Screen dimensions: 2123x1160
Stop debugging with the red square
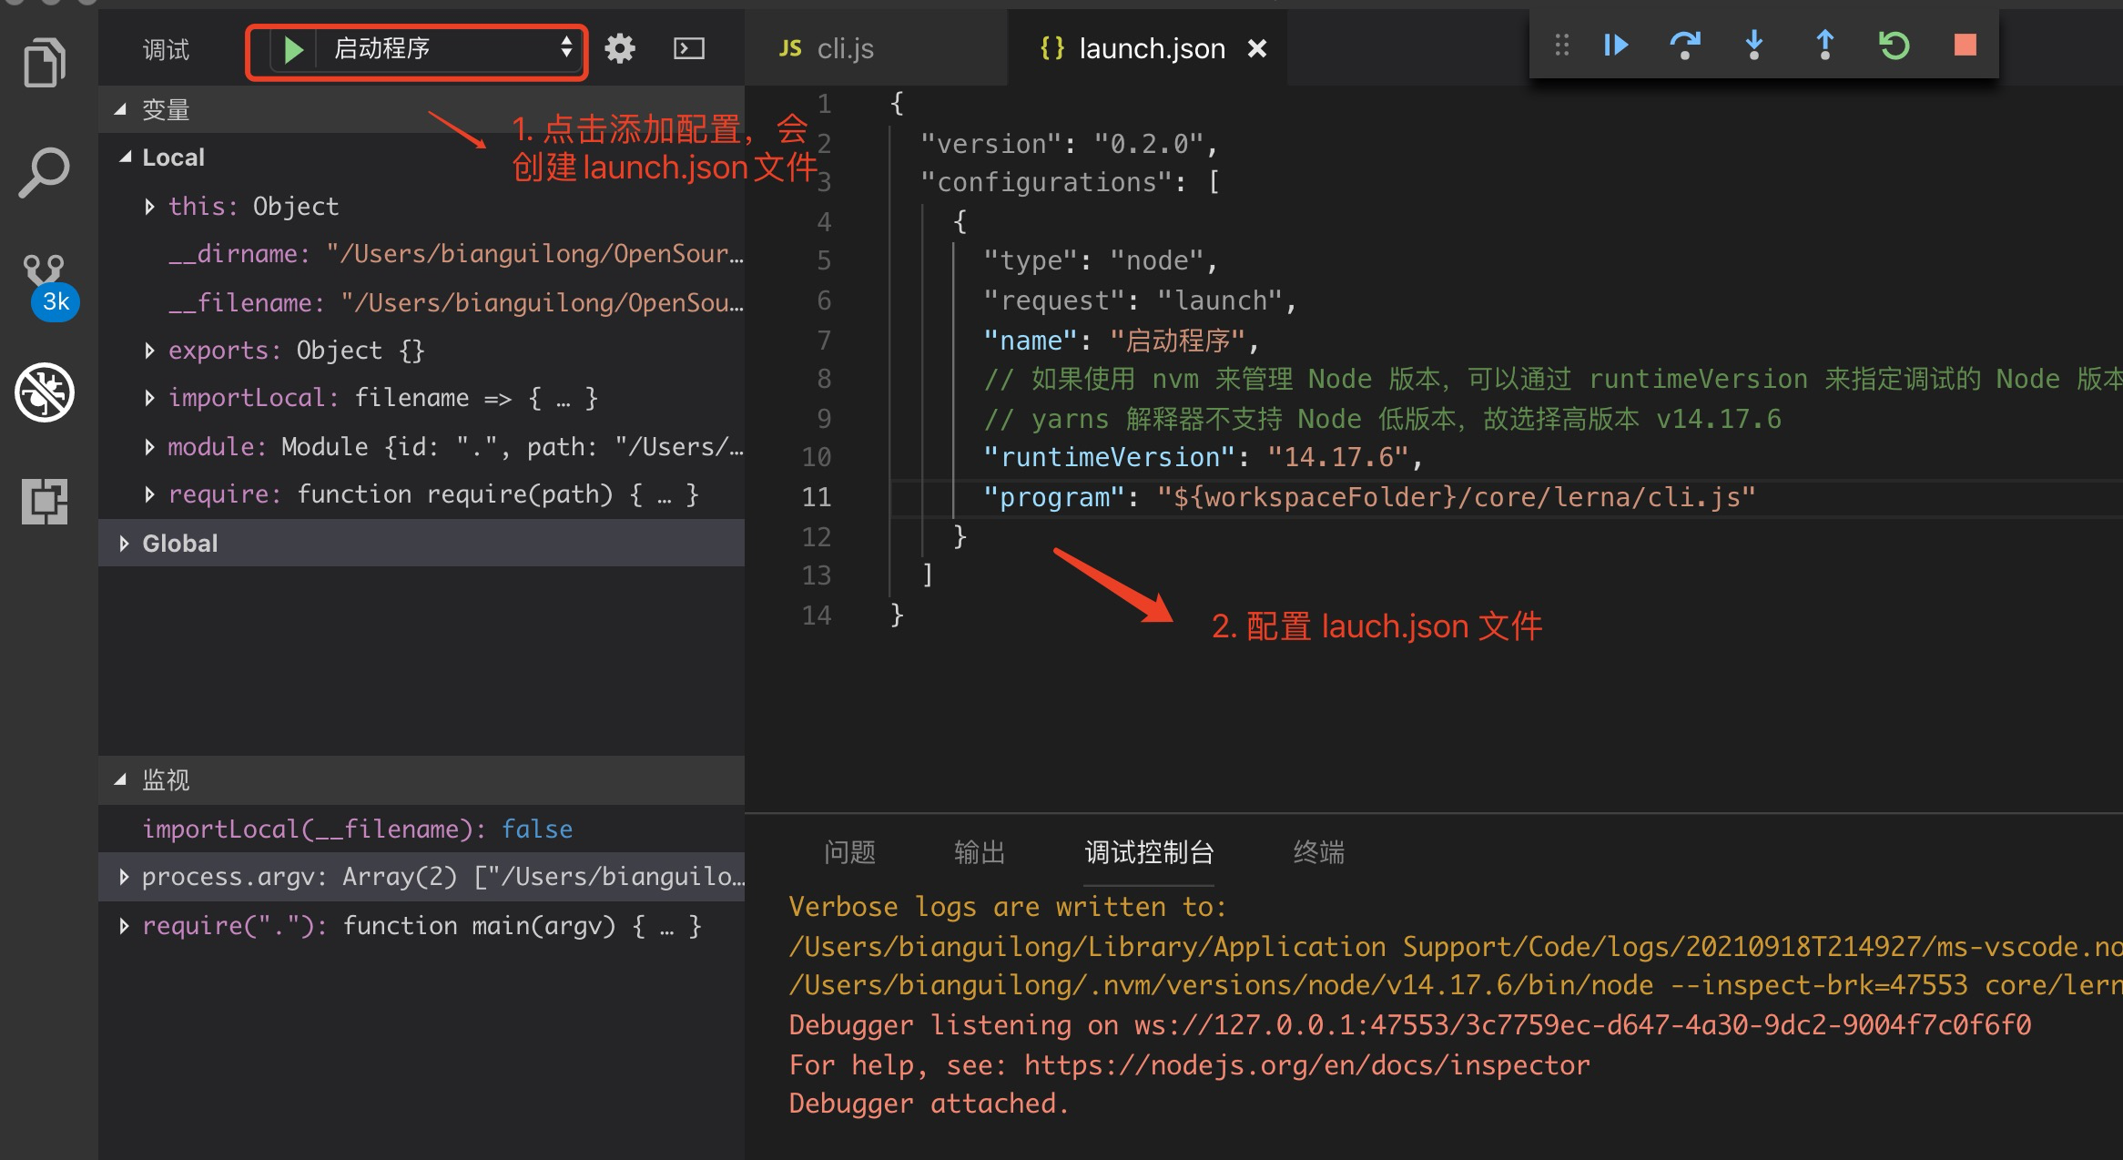pos(1966,45)
